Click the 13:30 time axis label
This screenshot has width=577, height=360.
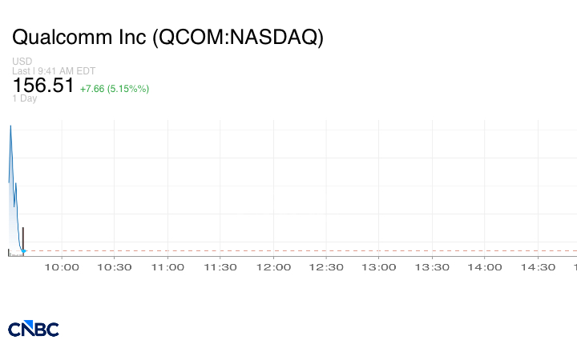pos(432,267)
